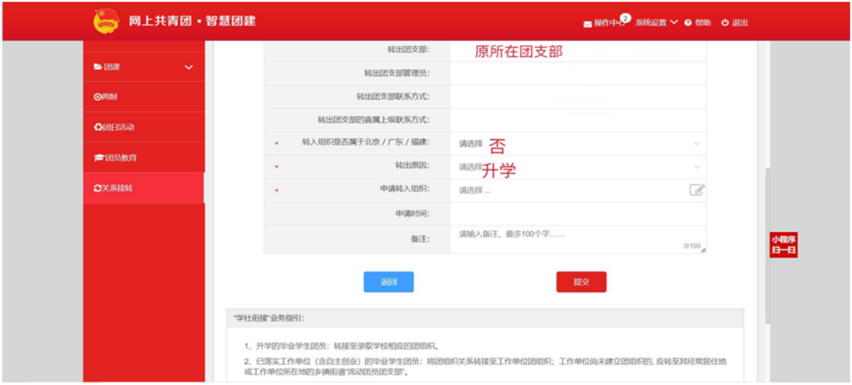Click the edit icon in 申请转入组织 field
The height and width of the screenshot is (385, 852).
coord(696,190)
